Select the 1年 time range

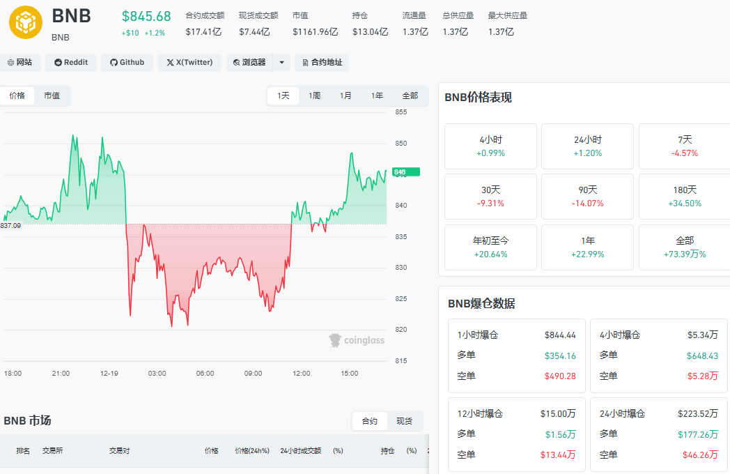coord(377,95)
